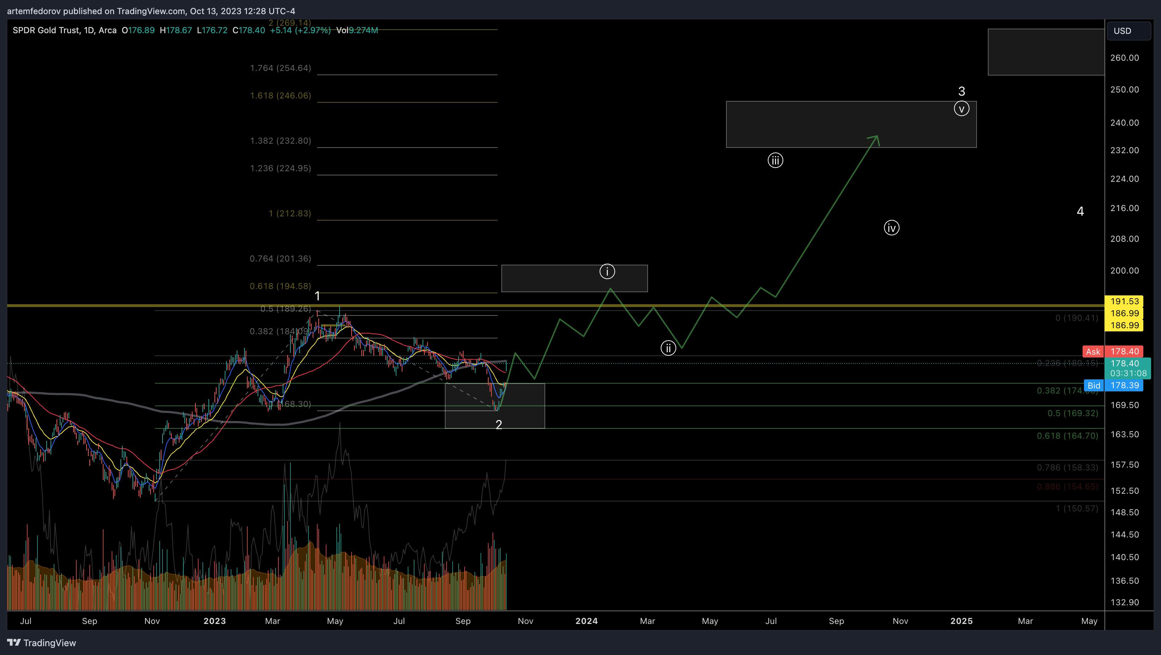The height and width of the screenshot is (655, 1161).
Task: Click the 2 (269.14) fib extension label
Action: pyautogui.click(x=290, y=23)
